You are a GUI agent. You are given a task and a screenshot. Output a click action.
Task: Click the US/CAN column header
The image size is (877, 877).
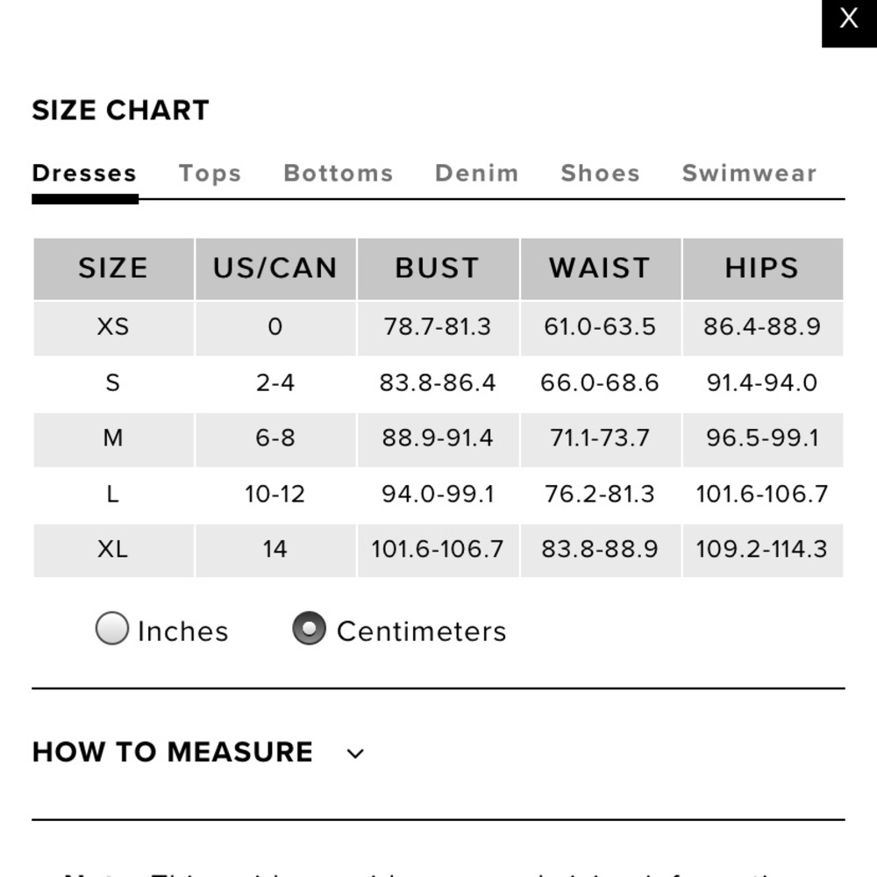tap(275, 268)
